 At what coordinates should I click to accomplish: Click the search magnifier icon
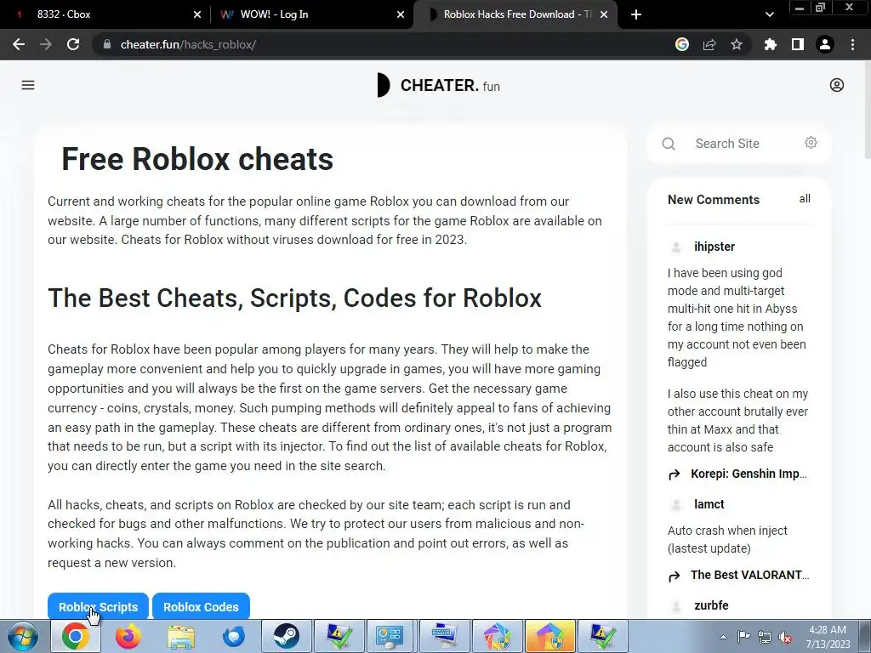(x=669, y=144)
